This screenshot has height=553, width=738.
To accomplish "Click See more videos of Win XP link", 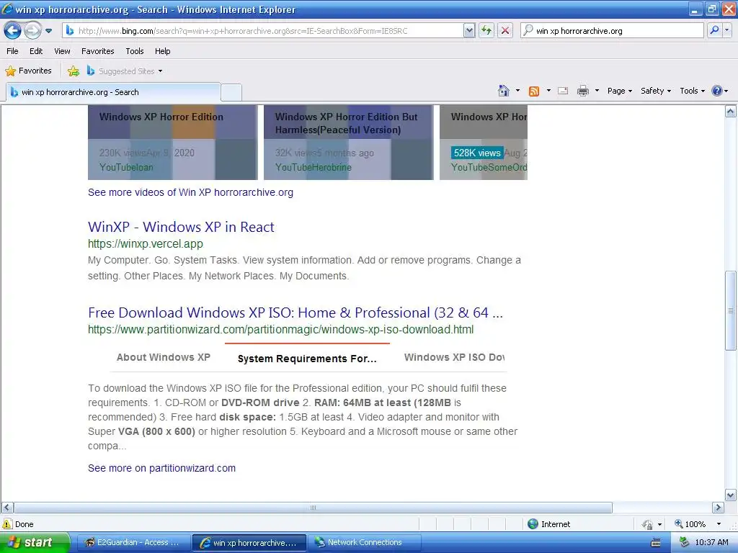I will [x=190, y=192].
